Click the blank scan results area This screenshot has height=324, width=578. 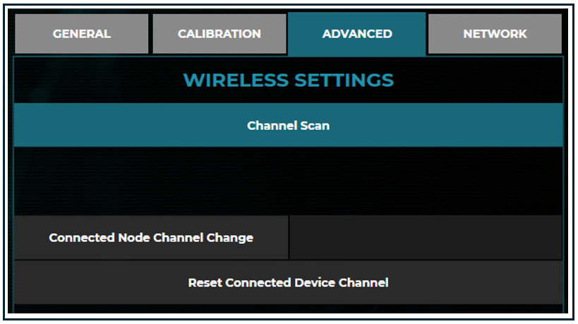coord(288,181)
